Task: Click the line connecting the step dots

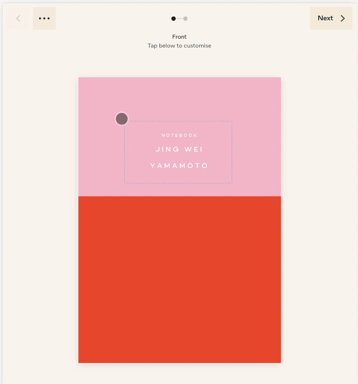Action: point(180,18)
